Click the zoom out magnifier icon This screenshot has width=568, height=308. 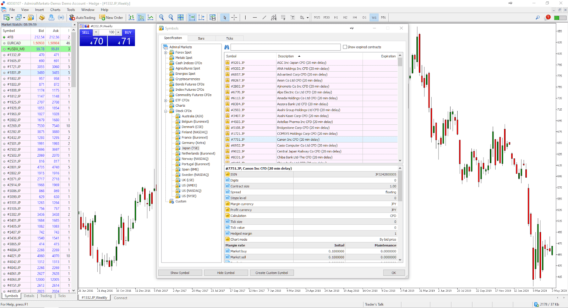pos(171,17)
